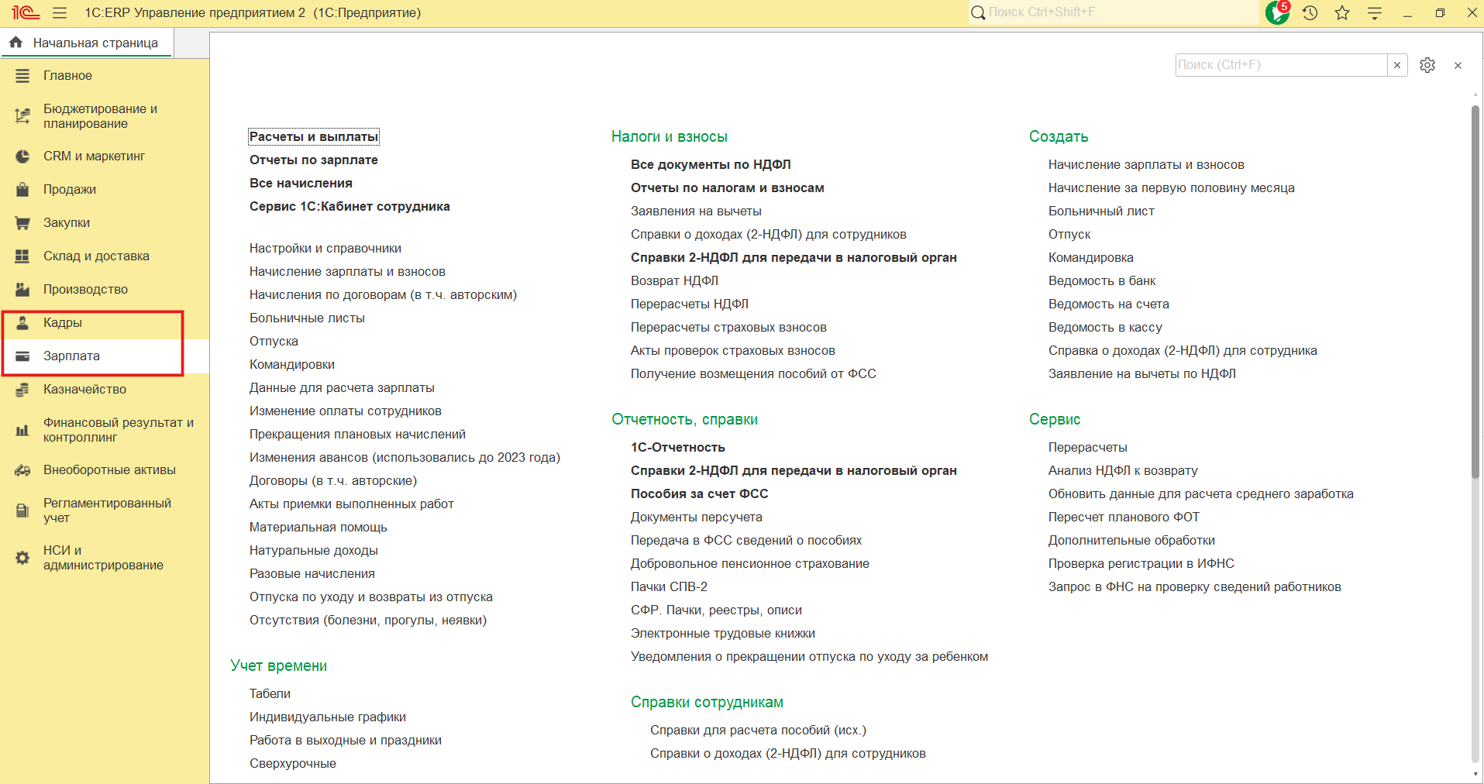Open the Казначейство section

(105, 390)
